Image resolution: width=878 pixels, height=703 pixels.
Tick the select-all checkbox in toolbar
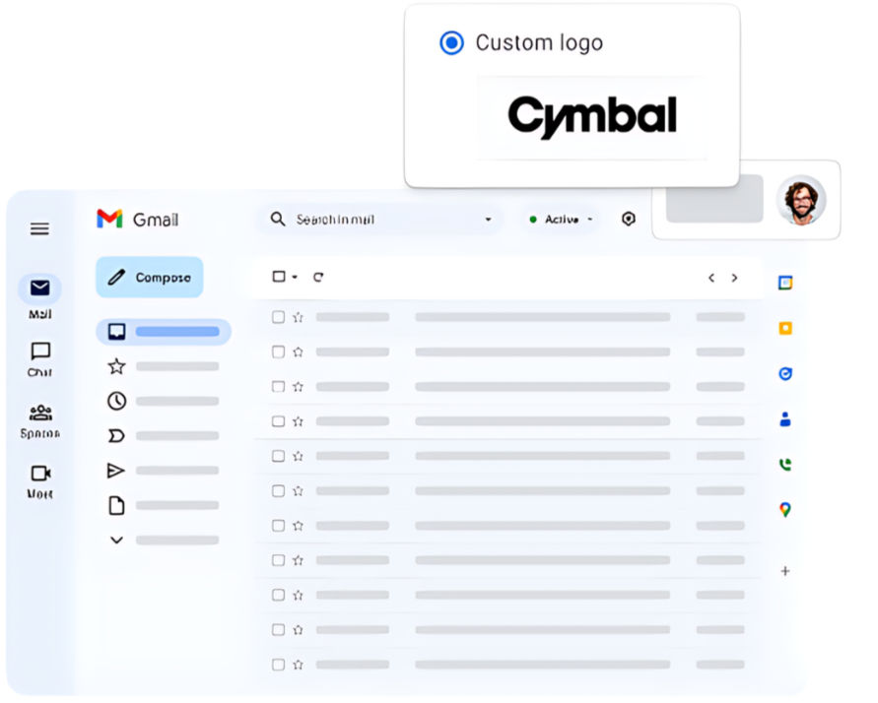coord(278,277)
